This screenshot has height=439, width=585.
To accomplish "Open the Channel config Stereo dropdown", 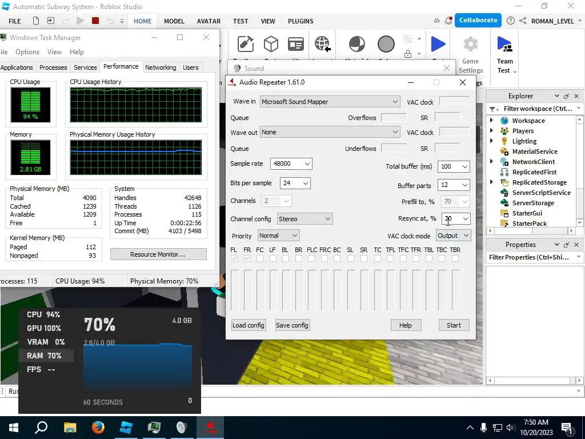I will tap(304, 219).
